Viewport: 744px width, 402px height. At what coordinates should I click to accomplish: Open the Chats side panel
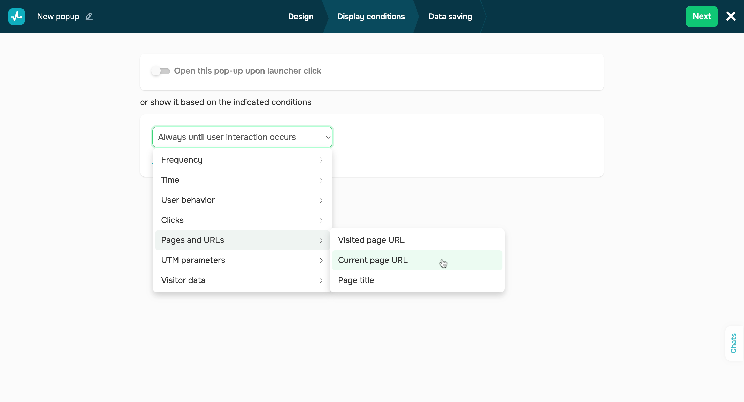[734, 343]
